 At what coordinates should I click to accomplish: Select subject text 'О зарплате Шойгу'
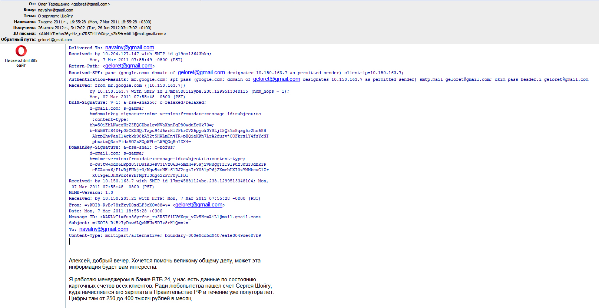pyautogui.click(x=55, y=16)
